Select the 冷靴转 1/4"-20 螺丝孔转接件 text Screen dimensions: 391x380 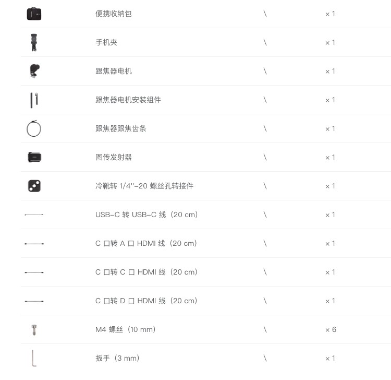click(144, 186)
